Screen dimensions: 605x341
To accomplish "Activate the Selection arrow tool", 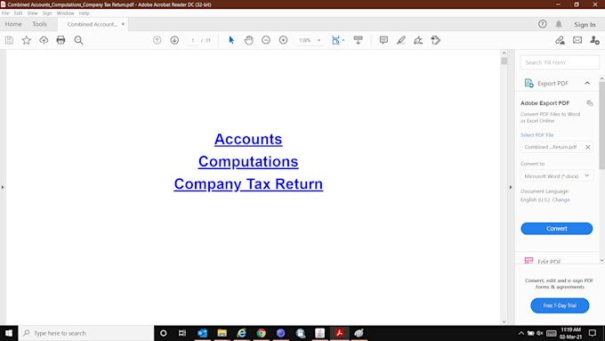I will pos(231,40).
